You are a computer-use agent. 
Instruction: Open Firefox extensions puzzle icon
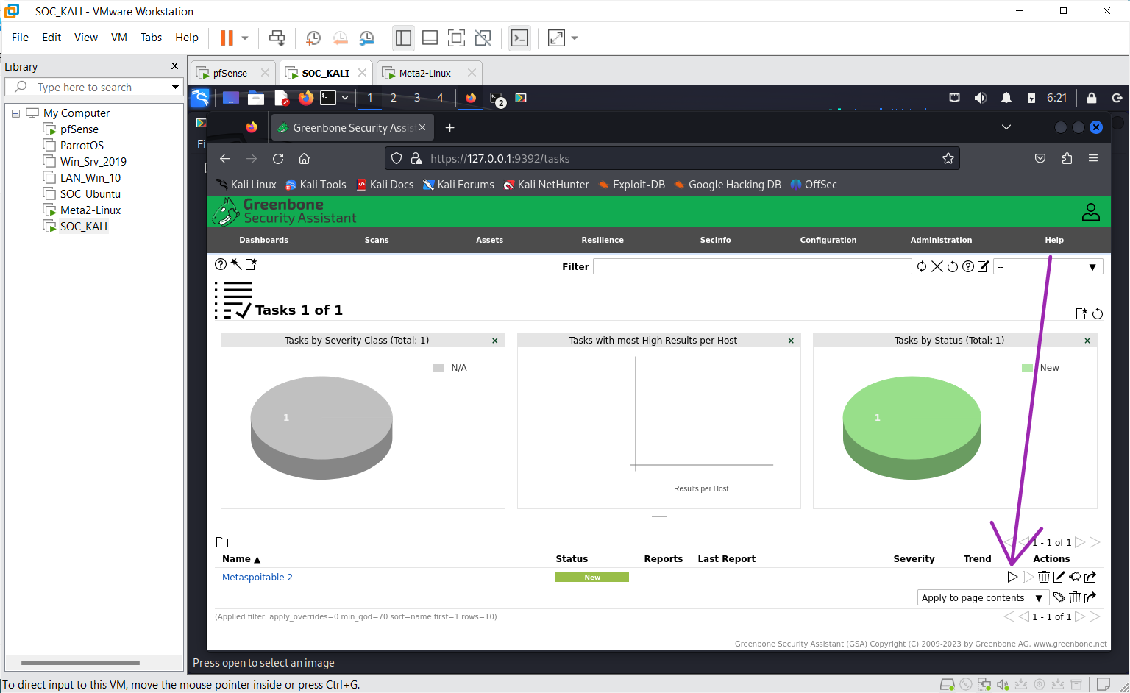click(x=1067, y=158)
